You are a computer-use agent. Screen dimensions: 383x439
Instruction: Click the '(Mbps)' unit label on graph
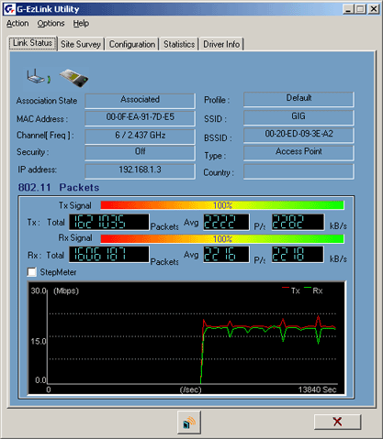[x=66, y=291]
